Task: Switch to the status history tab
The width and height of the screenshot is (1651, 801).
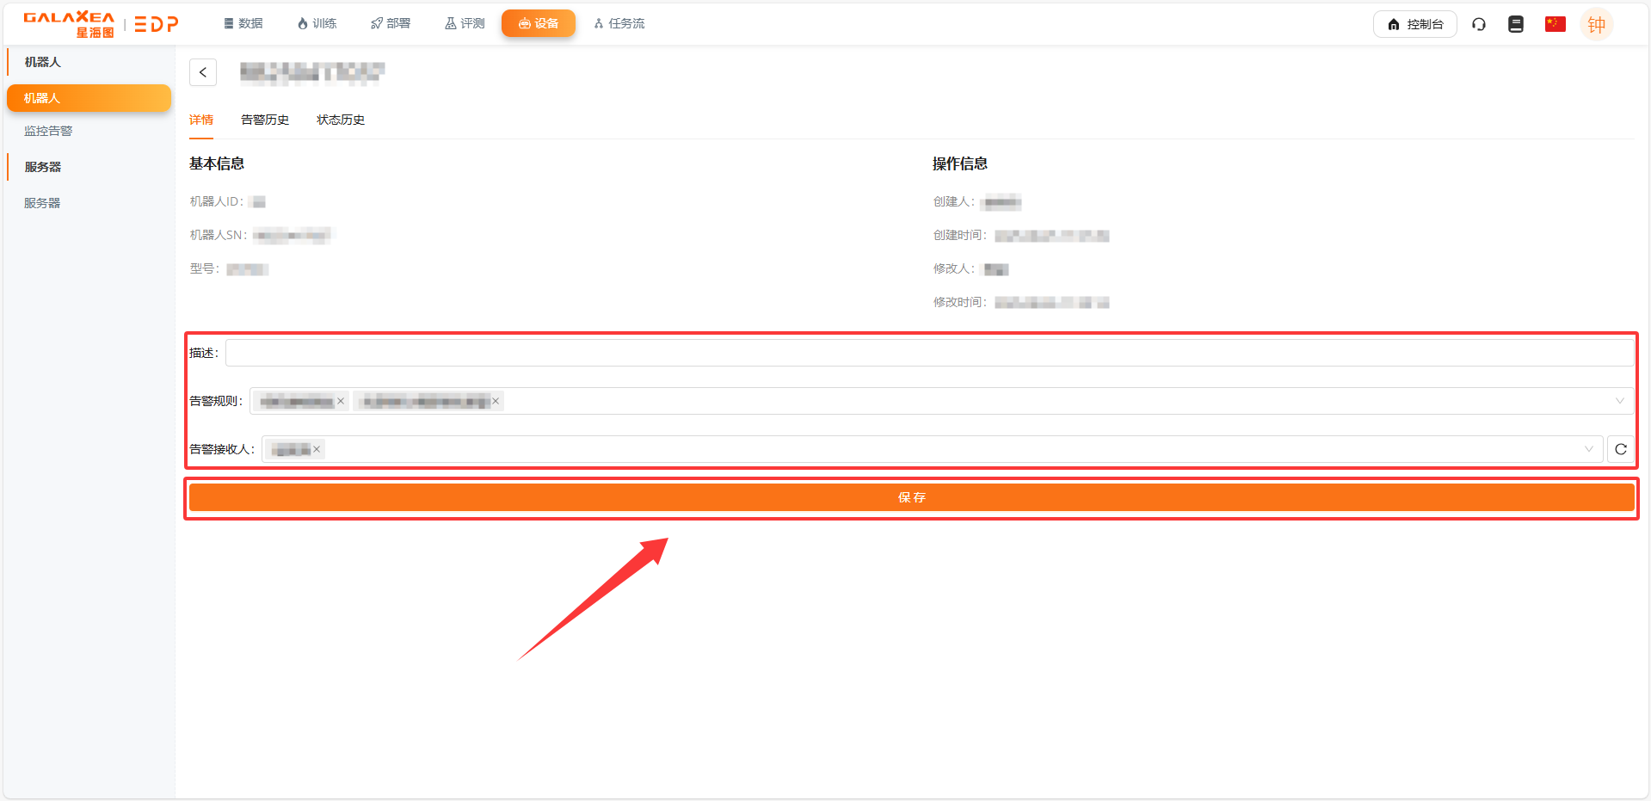Action: click(x=341, y=120)
